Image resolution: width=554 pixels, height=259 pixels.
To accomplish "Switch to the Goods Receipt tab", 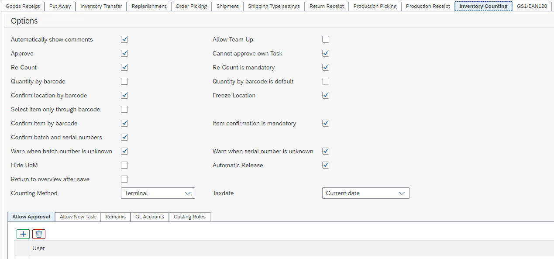I will point(22,6).
